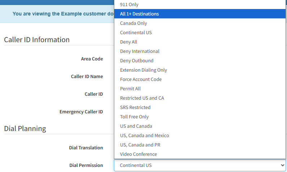This screenshot has width=287, height=172.
Task: Click the Example customer domain notice text
Action: click(x=63, y=14)
